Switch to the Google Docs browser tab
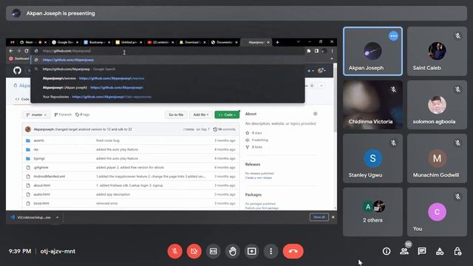This screenshot has height=266, width=473. (65, 42)
